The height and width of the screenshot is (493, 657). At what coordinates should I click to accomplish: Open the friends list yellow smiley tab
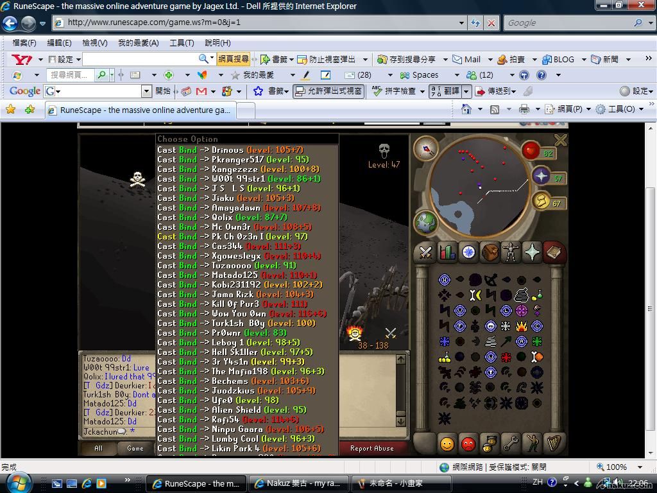point(447,444)
